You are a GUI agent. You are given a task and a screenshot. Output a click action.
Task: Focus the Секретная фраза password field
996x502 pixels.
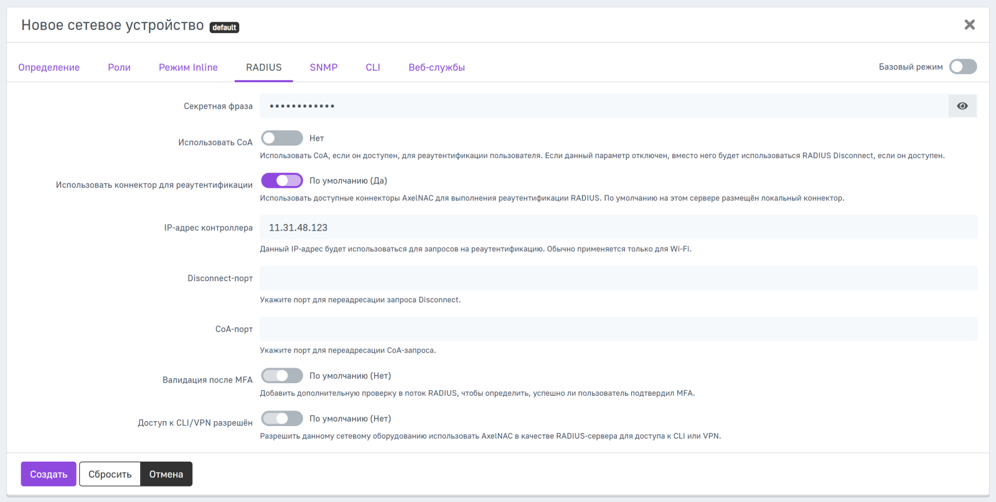603,106
